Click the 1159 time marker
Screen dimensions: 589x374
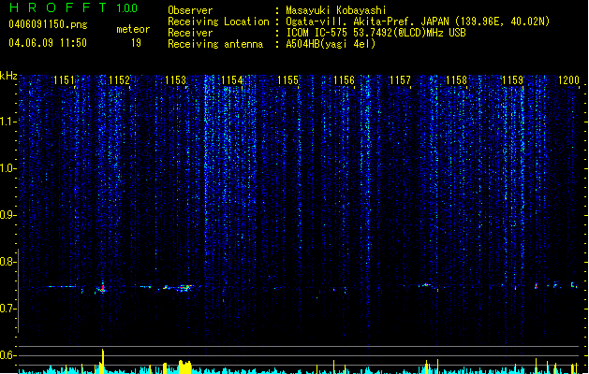pos(512,80)
